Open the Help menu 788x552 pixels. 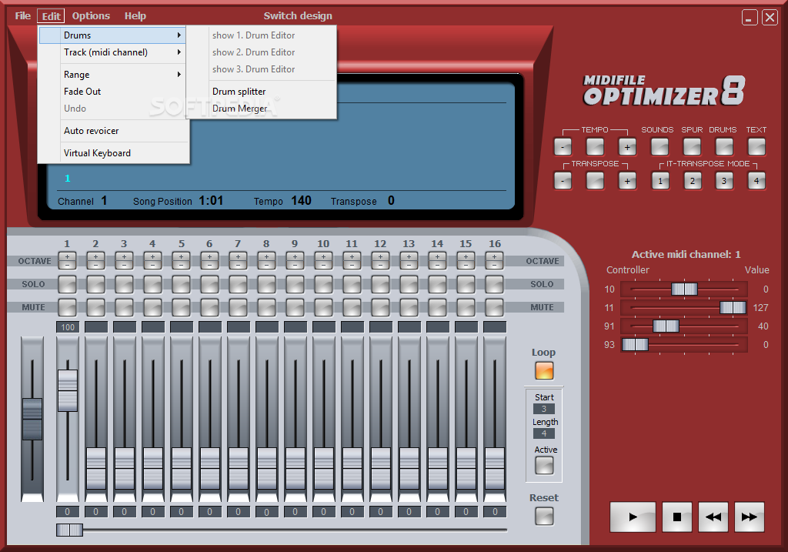tap(135, 15)
